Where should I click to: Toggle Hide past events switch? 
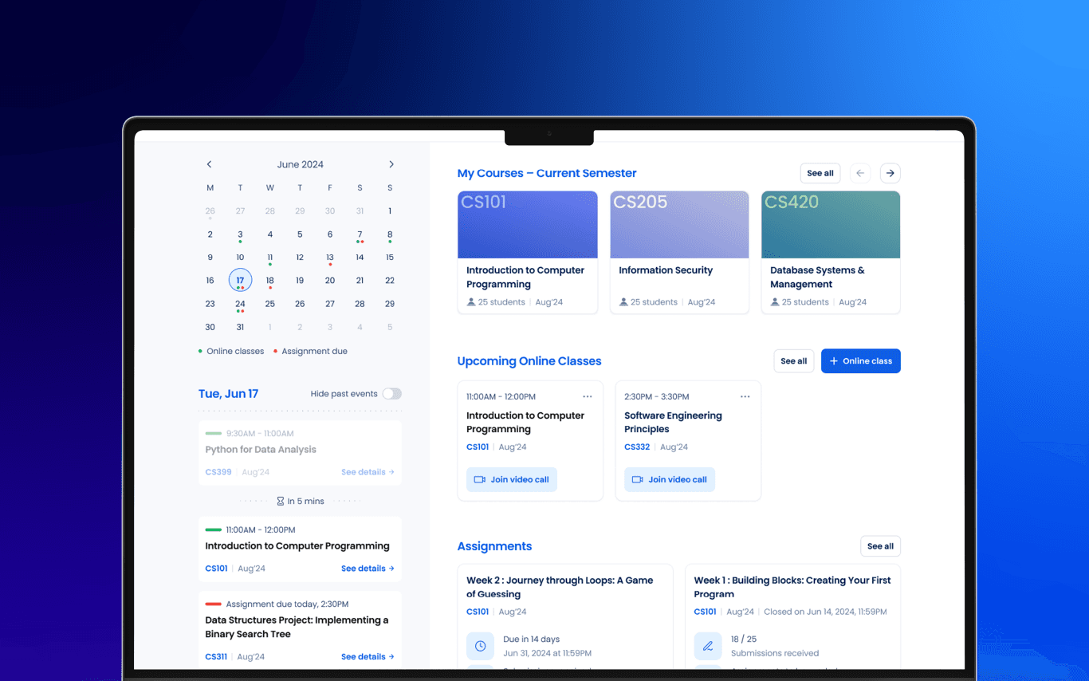click(391, 394)
